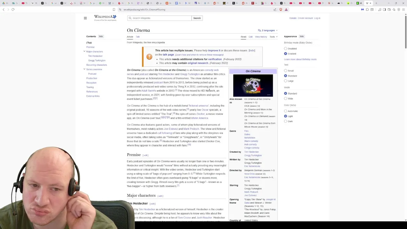Image resolution: width=407 pixels, height=229 pixels.
Task: Click orange warning icon in issues box
Action: click(x=149, y=57)
